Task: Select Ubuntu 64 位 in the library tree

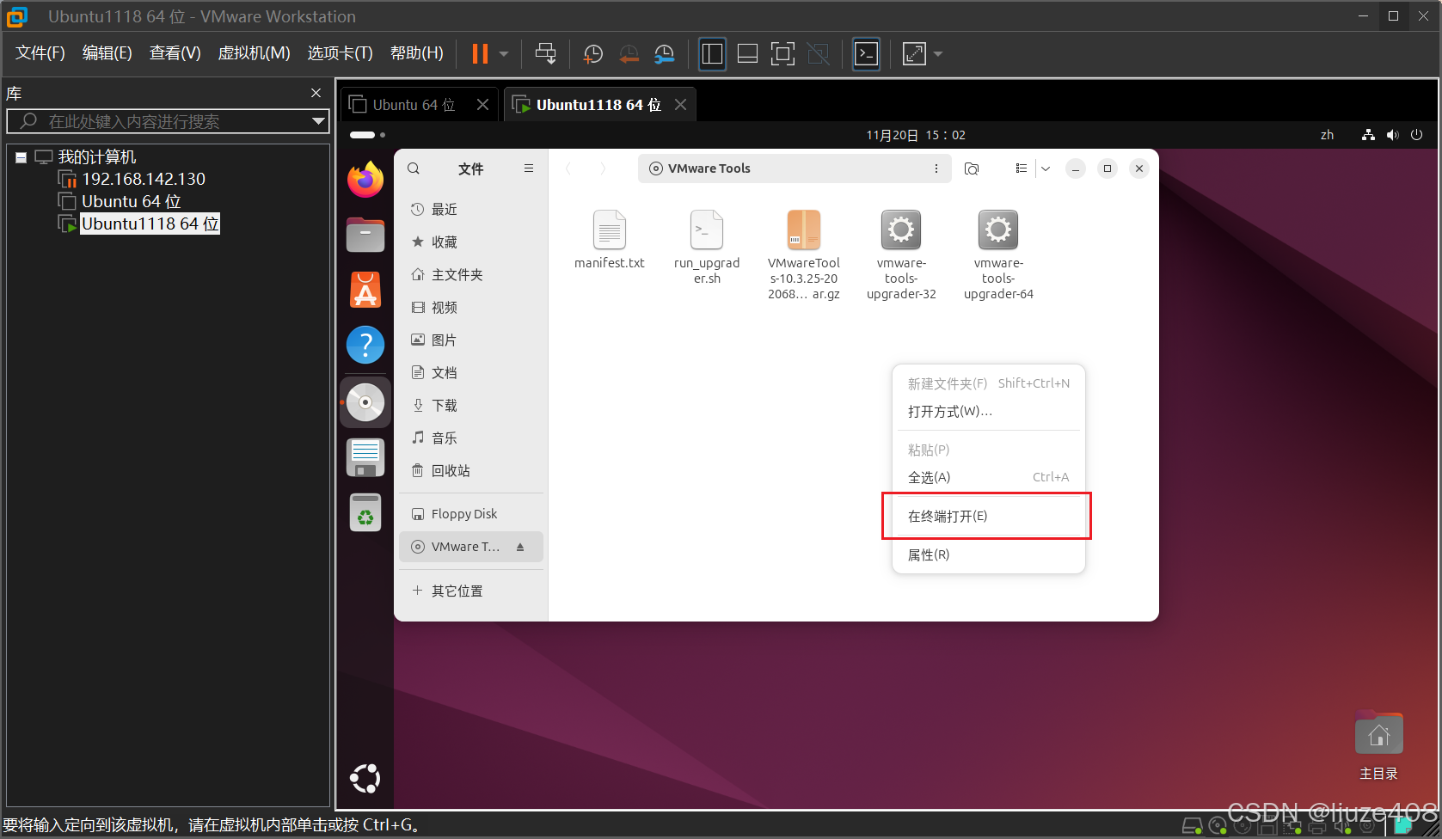Action: coord(132,201)
